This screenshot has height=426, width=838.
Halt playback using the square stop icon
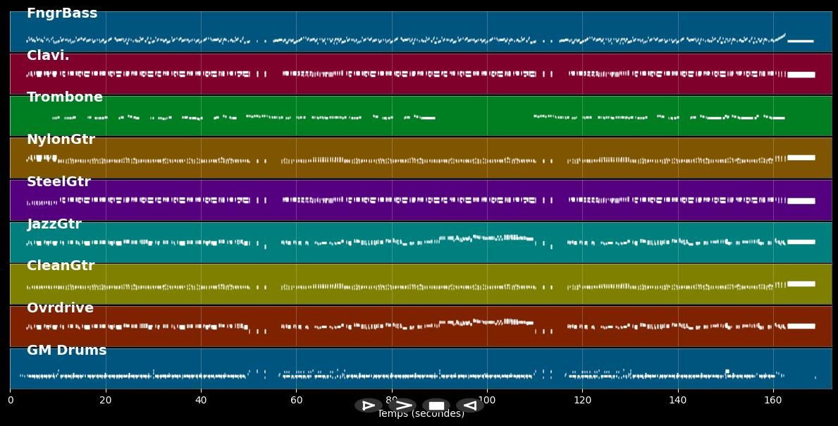(436, 405)
